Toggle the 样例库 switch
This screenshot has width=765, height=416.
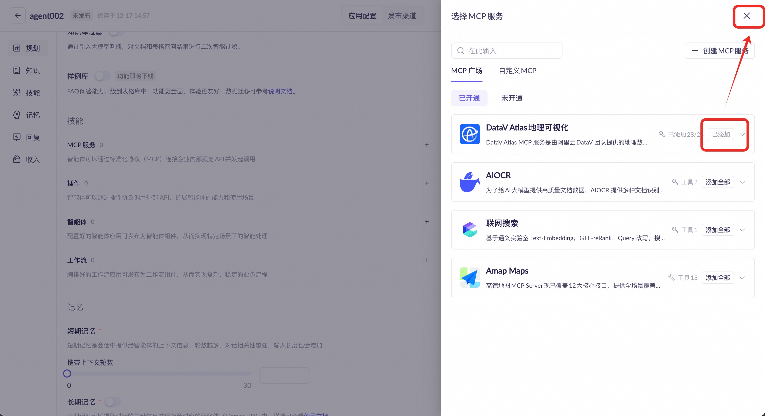pyautogui.click(x=102, y=76)
